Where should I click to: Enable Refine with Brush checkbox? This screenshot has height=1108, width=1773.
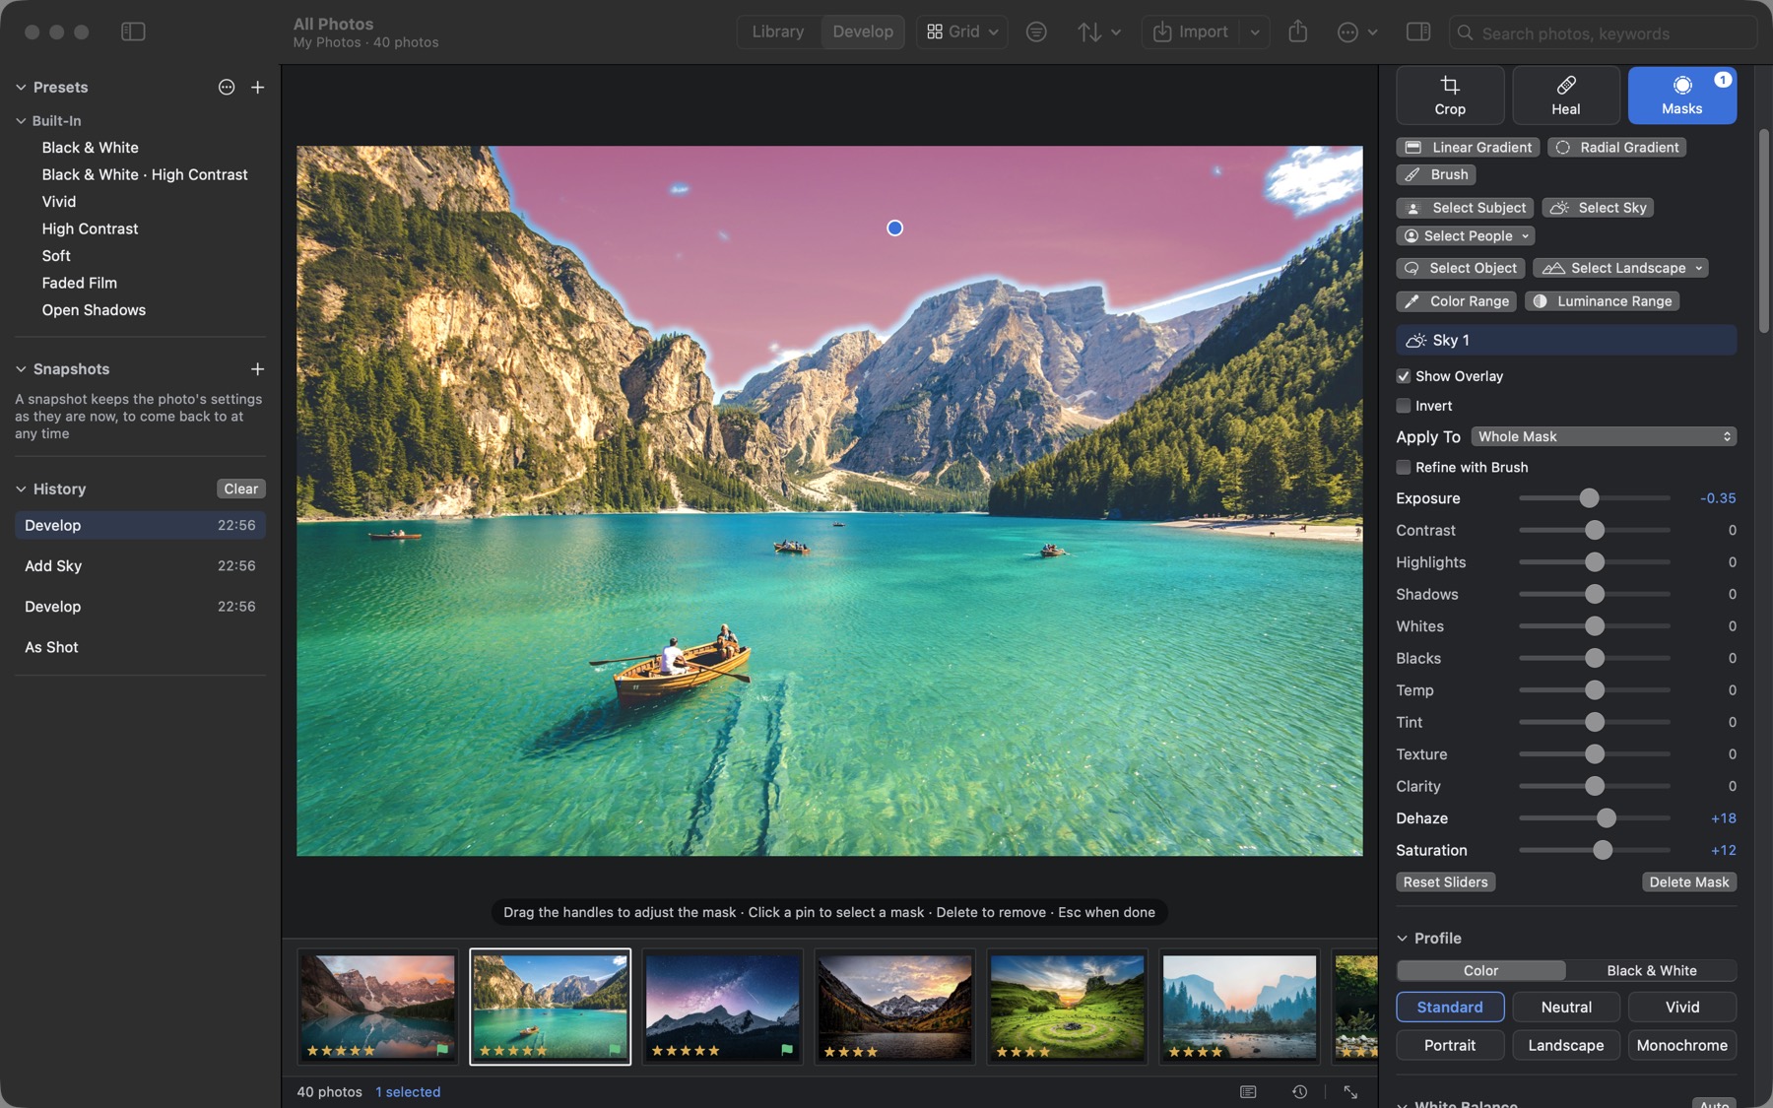click(1403, 467)
